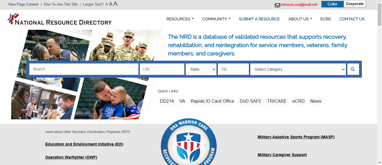Open the TRICARE quick link
Image resolution: width=382 pixels, height=165 pixels.
point(277,101)
